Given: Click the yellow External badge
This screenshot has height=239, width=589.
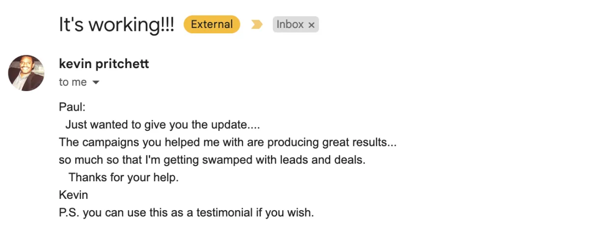Looking at the screenshot, I should (x=212, y=24).
